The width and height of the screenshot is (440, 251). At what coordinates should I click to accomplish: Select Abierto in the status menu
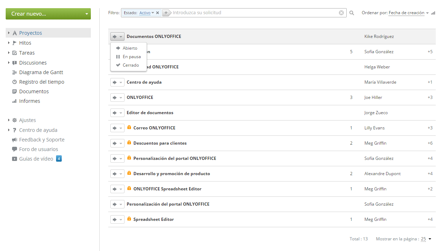pyautogui.click(x=128, y=48)
